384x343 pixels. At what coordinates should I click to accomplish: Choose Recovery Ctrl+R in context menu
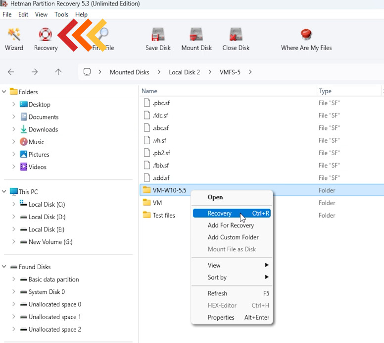(232, 214)
